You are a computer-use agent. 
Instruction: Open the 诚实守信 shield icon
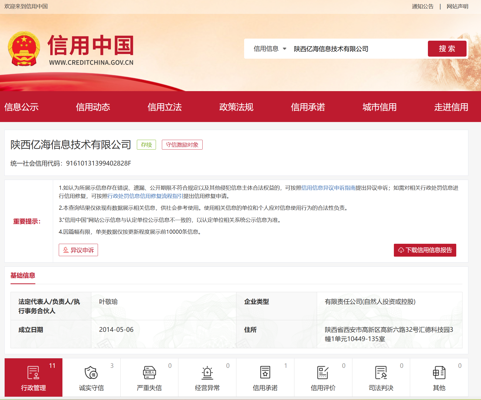[x=91, y=372]
